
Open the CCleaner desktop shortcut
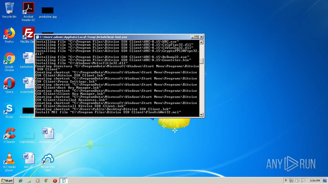pyautogui.click(x=9, y=135)
